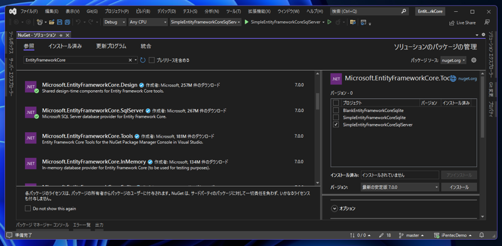The width and height of the screenshot is (502, 246).
Task: Switch to the インストール済み tab
Action: (x=65, y=46)
